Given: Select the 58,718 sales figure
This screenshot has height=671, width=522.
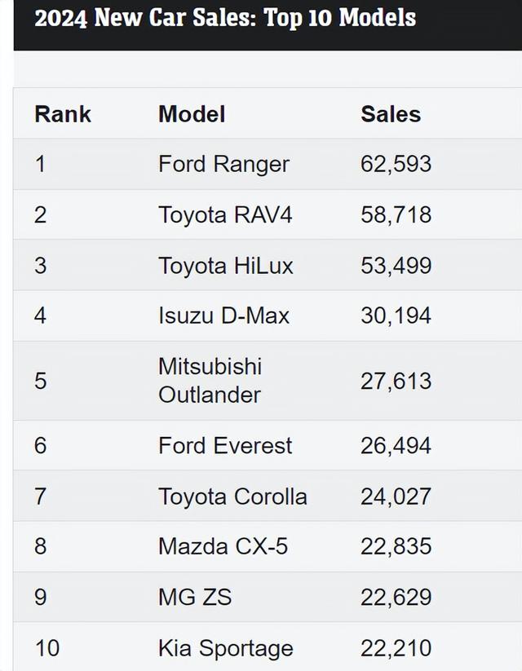Looking at the screenshot, I should (x=396, y=214).
